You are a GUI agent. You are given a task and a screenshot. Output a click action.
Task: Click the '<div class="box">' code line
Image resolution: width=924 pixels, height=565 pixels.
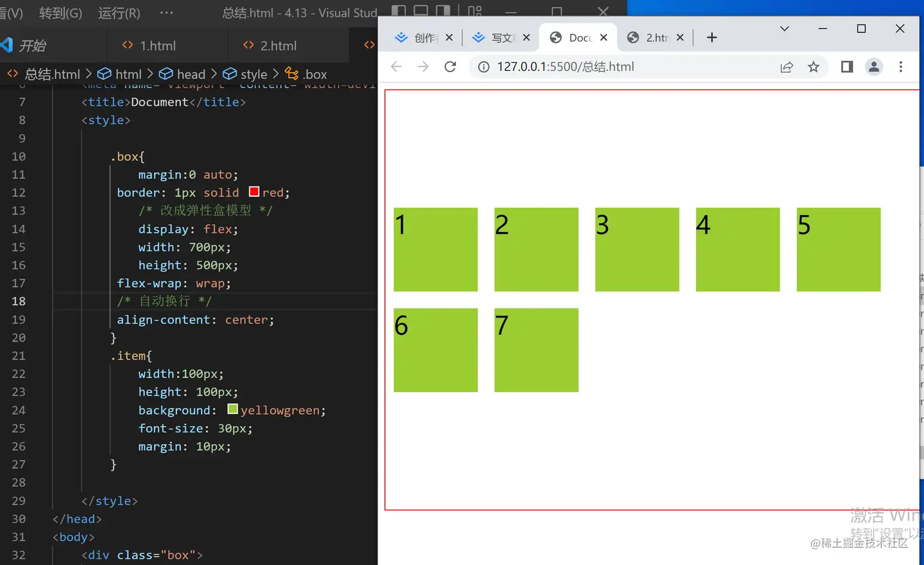142,555
